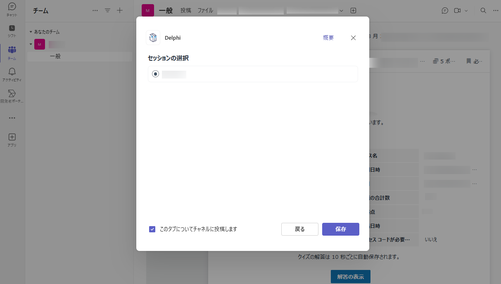Click the plus icon to add a team

point(120,11)
